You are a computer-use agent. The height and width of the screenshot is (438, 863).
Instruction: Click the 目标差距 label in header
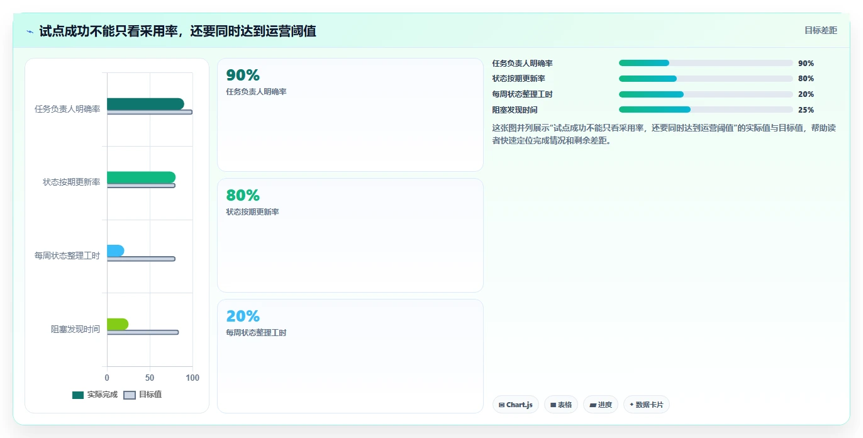pos(821,30)
